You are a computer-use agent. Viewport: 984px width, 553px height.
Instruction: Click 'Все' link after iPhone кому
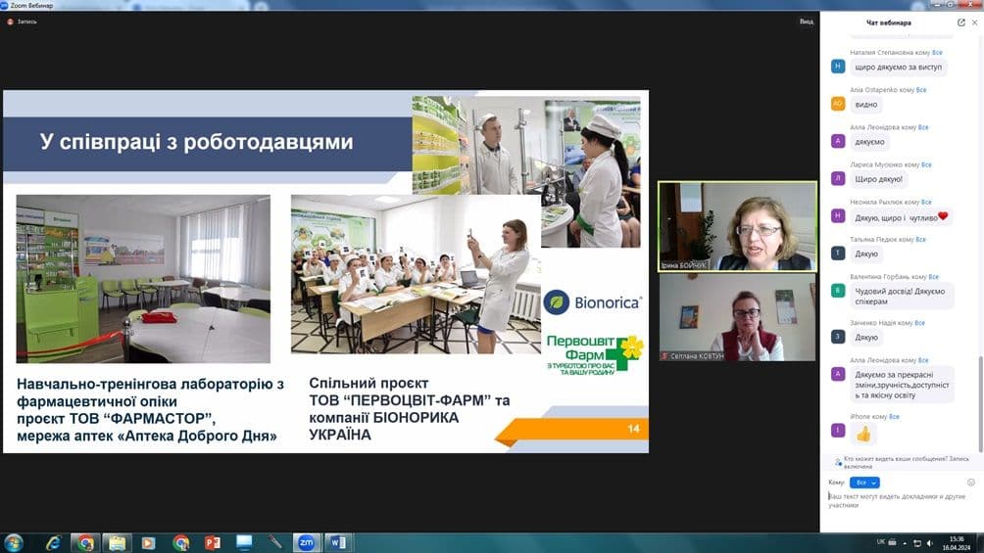(x=894, y=416)
